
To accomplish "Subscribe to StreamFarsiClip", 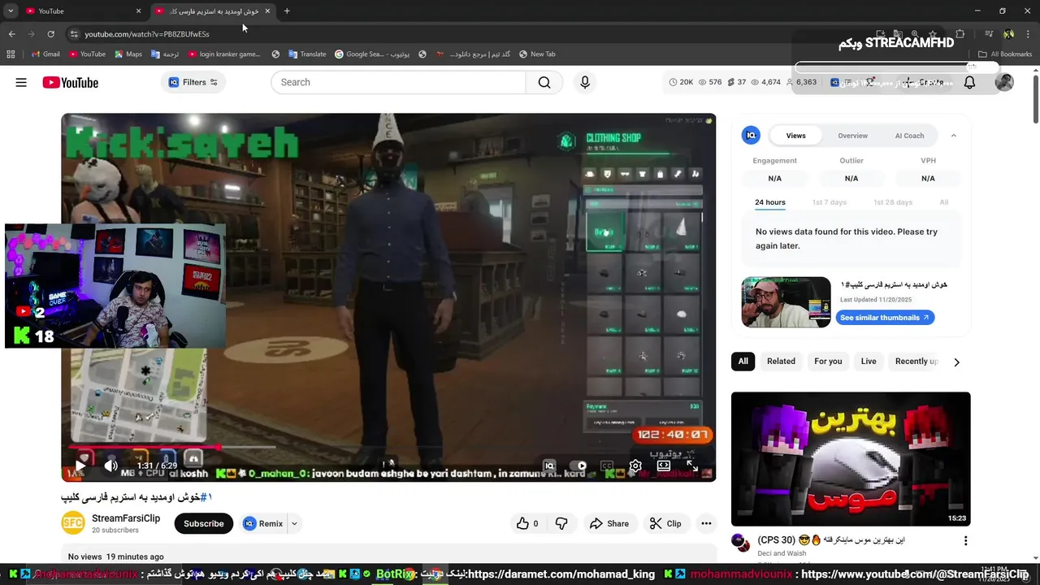I will tap(203, 523).
